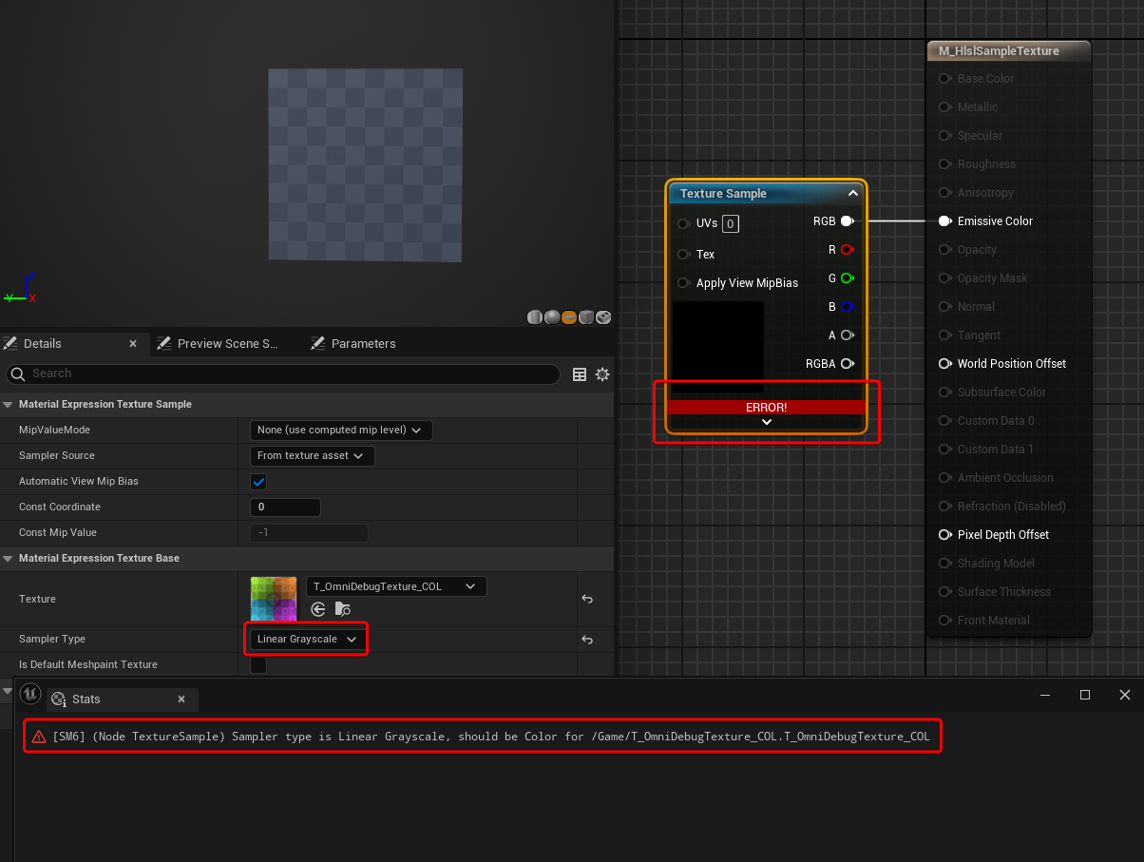Collapse Material Expression Texture Sample section

9,405
